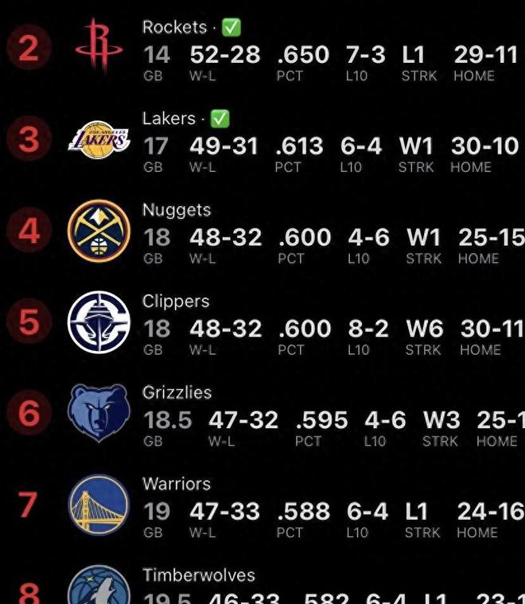Select the rank 5 badge
Image resolution: width=525 pixels, height=604 pixels.
29,321
